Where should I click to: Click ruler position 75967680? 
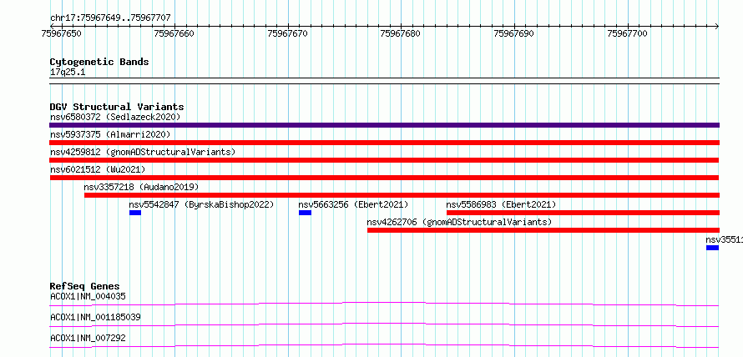point(401,33)
